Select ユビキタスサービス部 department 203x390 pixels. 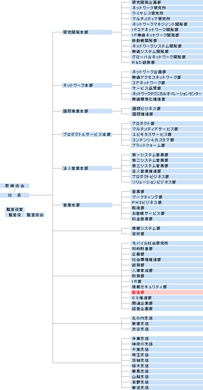166,135
